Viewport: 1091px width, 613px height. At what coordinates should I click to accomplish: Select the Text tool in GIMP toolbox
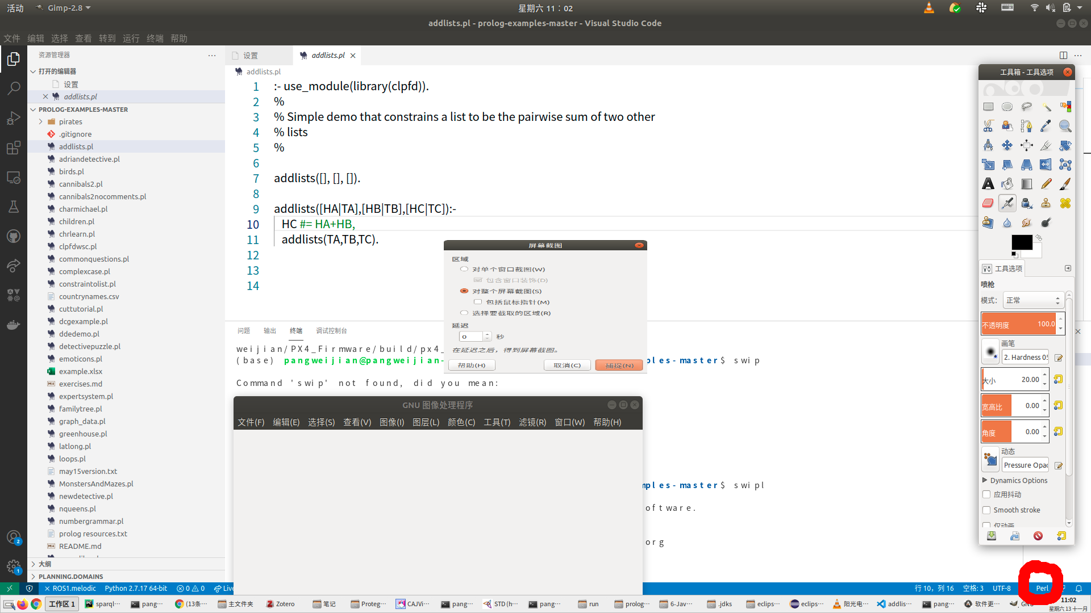point(988,183)
